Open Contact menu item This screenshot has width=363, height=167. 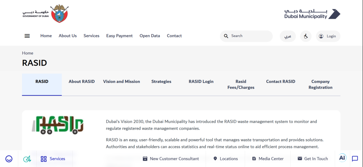(174, 36)
